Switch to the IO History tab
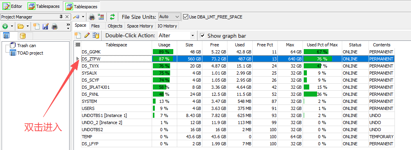The width and height of the screenshot is (411, 150). pos(167,26)
